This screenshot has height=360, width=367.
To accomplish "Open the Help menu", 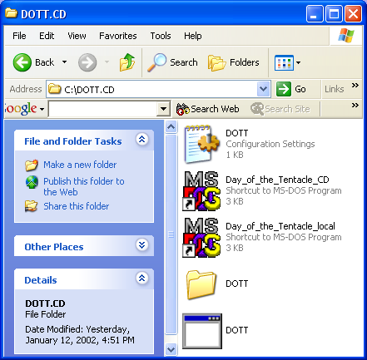I will [x=193, y=36].
